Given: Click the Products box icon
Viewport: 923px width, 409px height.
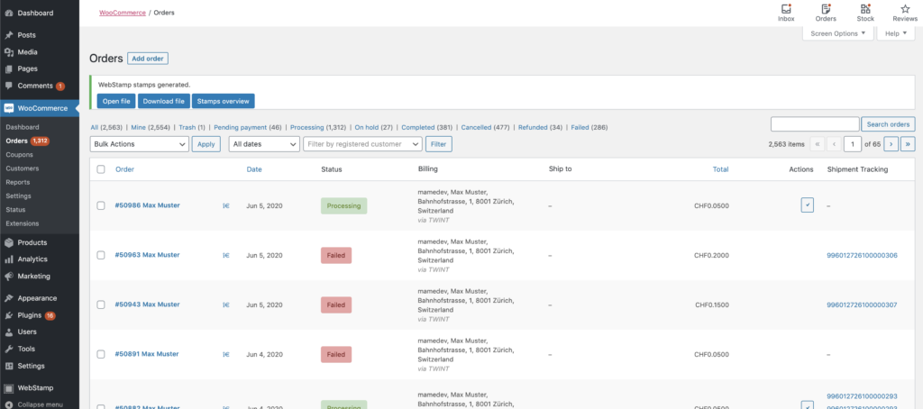Looking at the screenshot, I should (9, 242).
